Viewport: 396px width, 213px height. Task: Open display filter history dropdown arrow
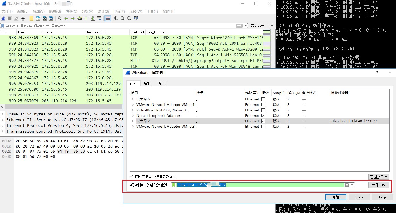pos(245,26)
